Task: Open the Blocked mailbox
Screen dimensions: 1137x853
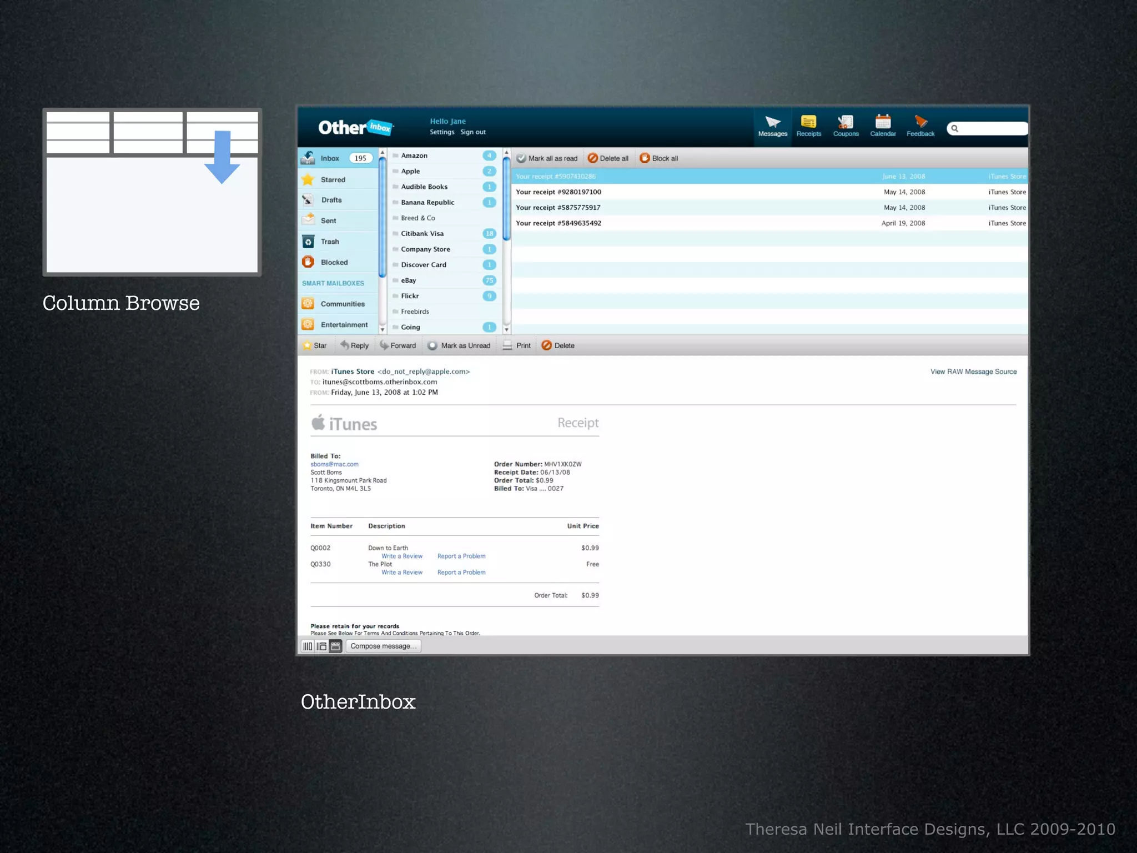Action: click(334, 262)
